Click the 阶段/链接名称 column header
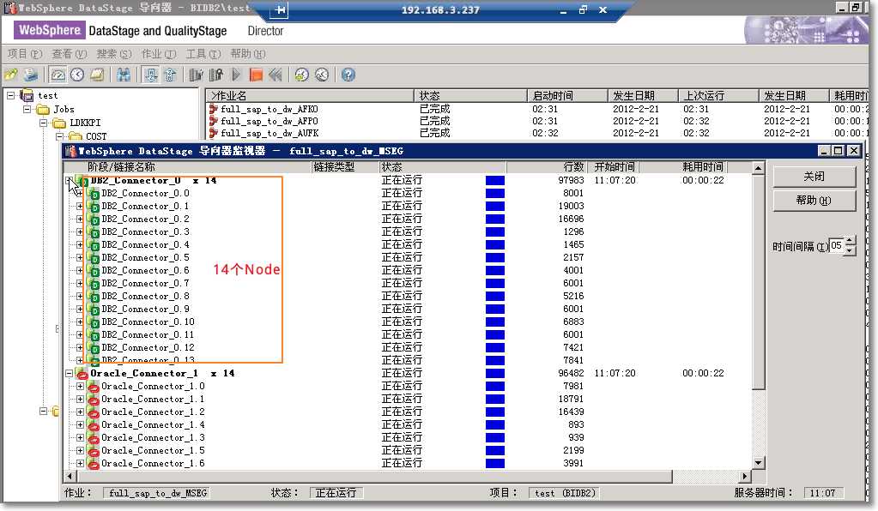Screen dimensions: 878x511 pyautogui.click(x=187, y=166)
